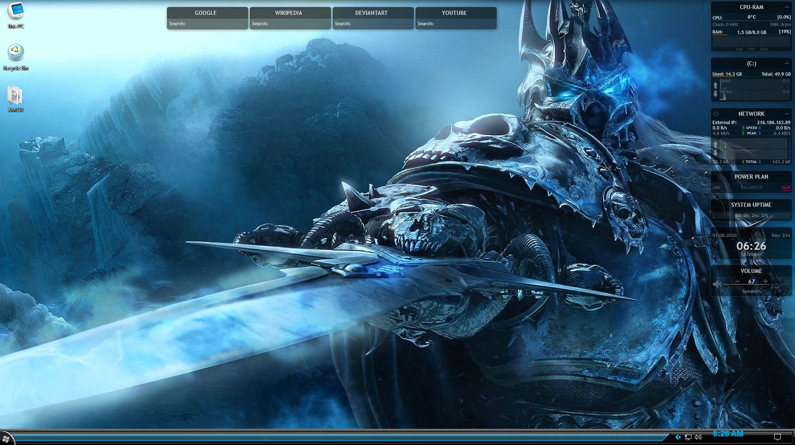Open the GOOGLE header link
Image resolution: width=795 pixels, height=445 pixels.
click(206, 13)
